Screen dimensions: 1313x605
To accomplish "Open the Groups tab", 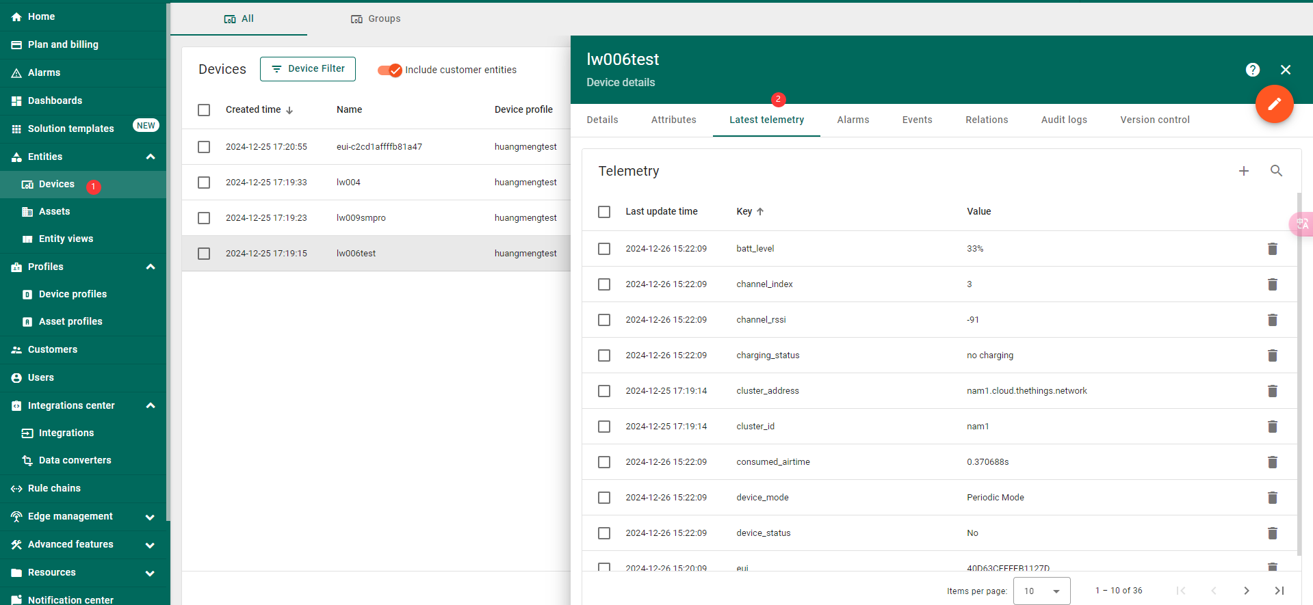I will (376, 18).
